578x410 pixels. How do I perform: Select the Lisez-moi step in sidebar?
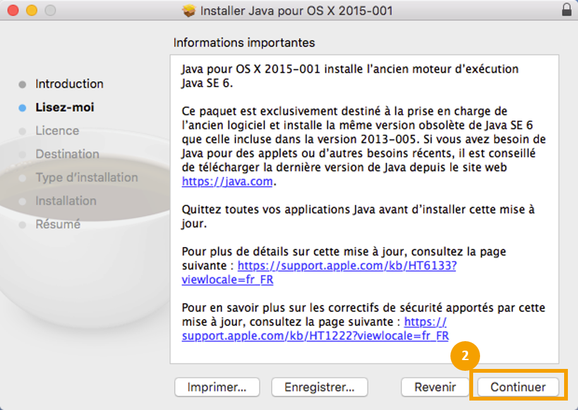tap(65, 107)
